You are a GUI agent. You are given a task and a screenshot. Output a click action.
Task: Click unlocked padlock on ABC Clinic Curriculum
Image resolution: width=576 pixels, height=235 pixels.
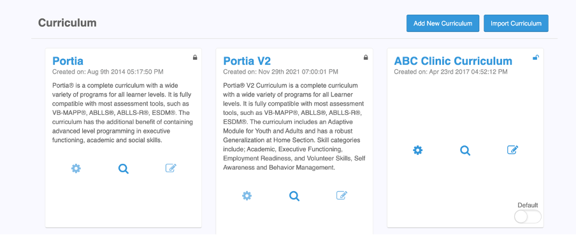point(536,57)
